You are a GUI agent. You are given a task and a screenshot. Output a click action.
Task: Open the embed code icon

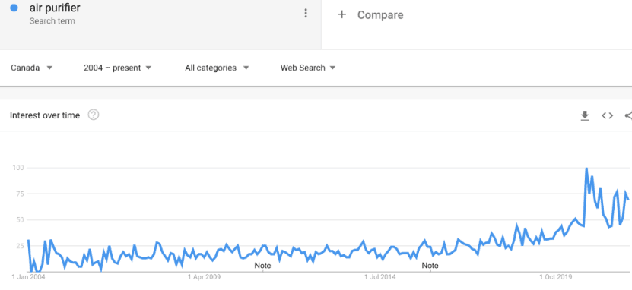click(x=607, y=116)
